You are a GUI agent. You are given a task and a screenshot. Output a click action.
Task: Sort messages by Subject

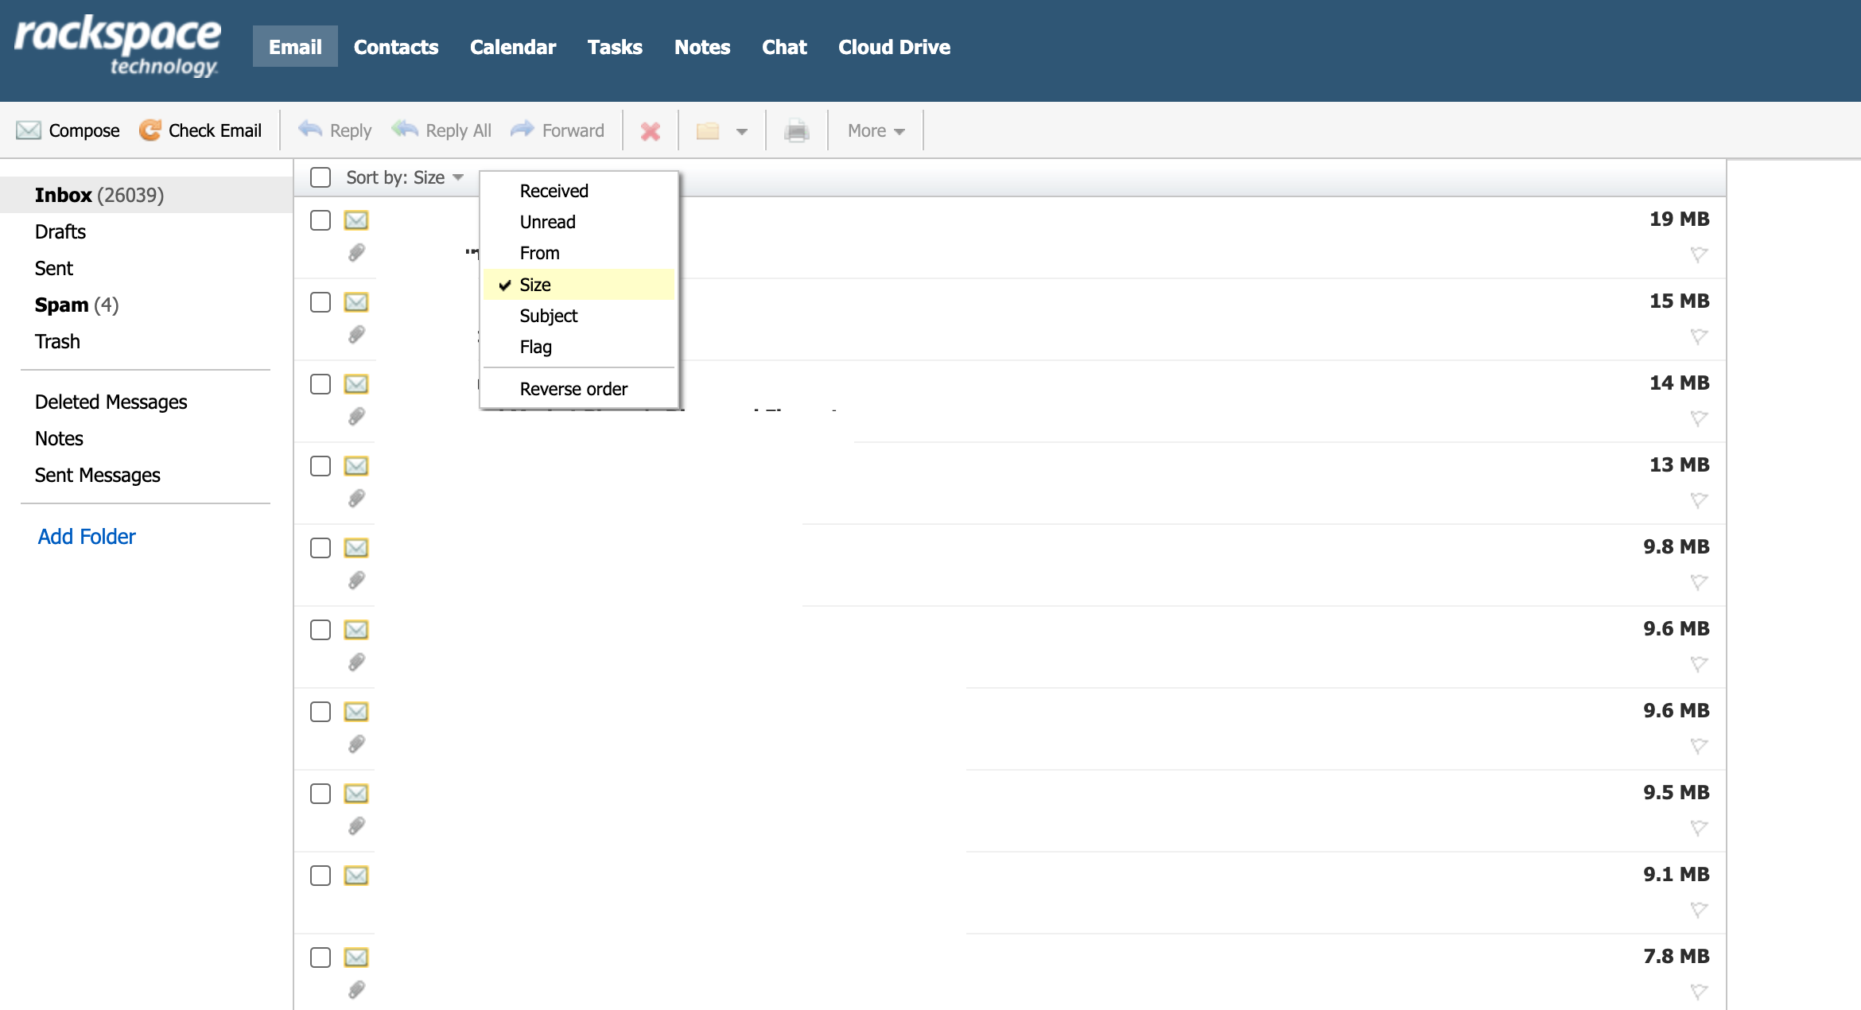click(x=578, y=316)
